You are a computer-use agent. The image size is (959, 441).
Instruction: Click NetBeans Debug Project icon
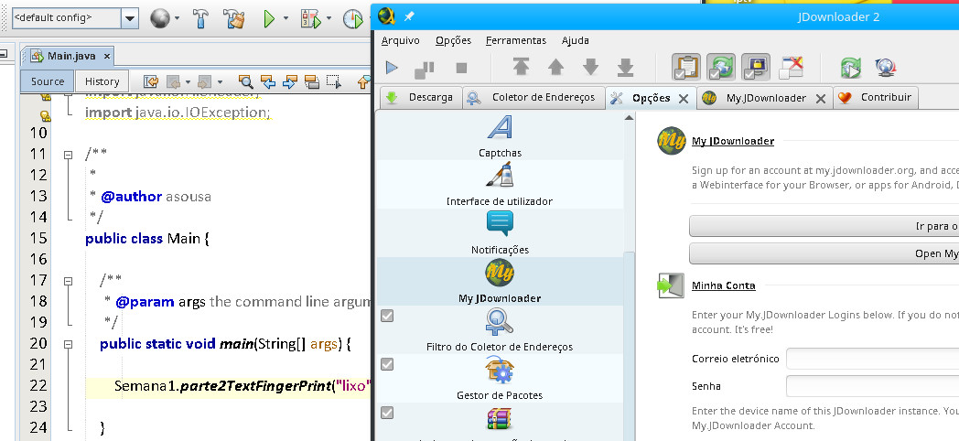pos(311,19)
